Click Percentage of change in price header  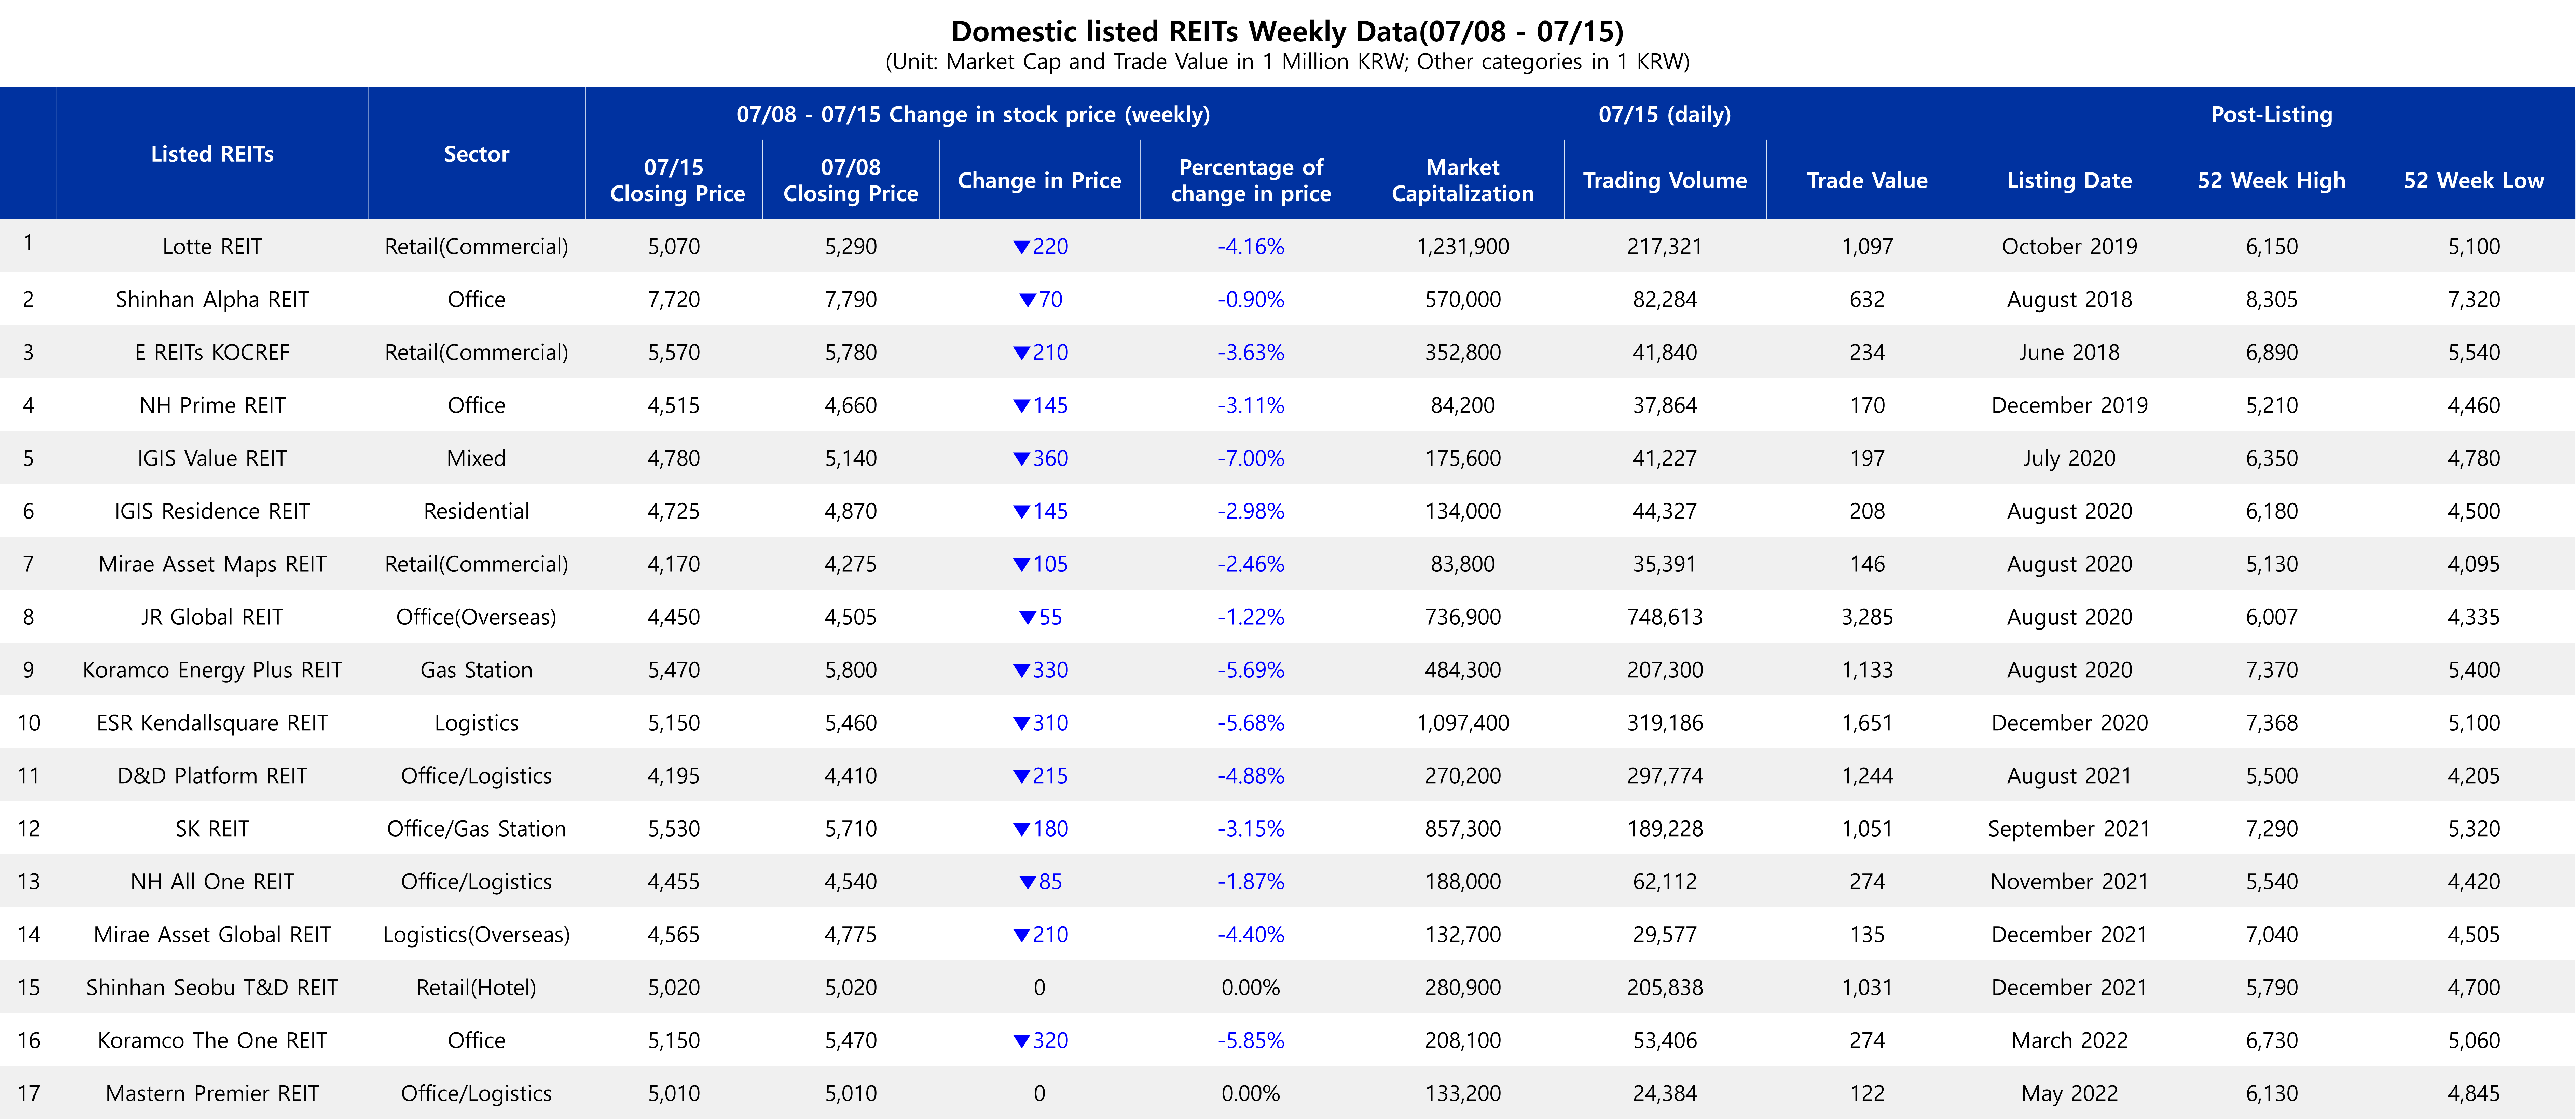click(x=1251, y=180)
